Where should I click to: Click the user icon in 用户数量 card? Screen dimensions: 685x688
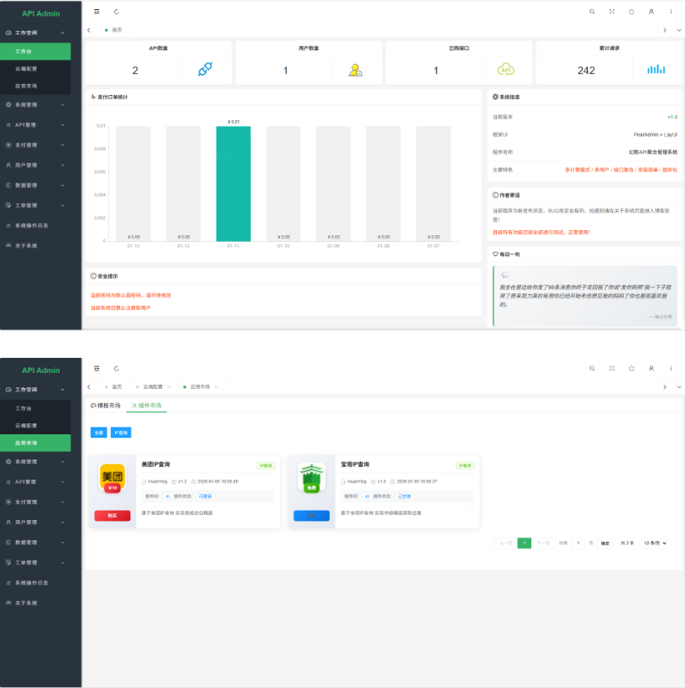355,71
